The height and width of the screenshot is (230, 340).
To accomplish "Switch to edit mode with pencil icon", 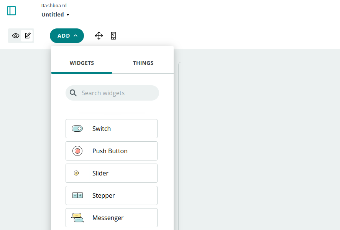I will [x=27, y=36].
